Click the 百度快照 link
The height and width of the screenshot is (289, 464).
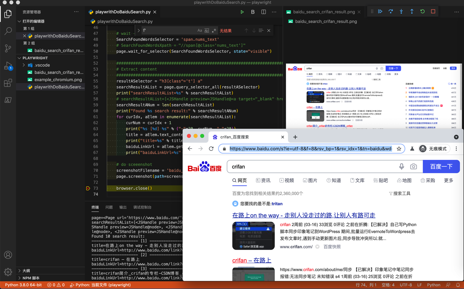point(332,247)
